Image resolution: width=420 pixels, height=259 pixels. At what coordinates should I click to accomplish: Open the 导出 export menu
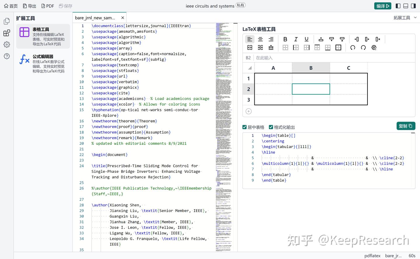[29, 6]
